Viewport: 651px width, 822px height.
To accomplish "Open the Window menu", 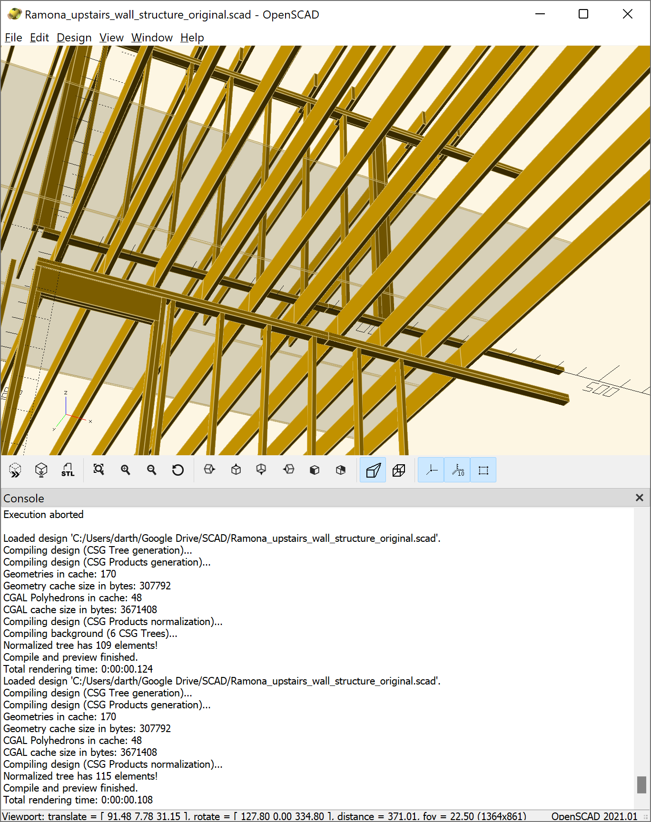I will (x=152, y=38).
